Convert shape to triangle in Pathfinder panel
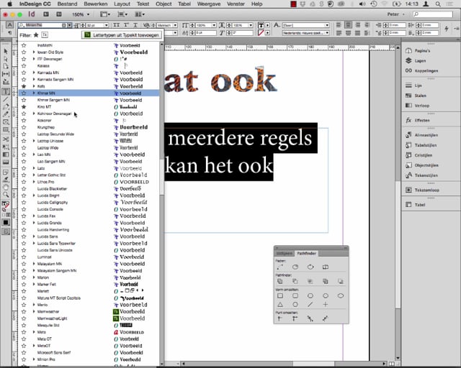The width and height of the screenshot is (461, 368). pos(280,305)
